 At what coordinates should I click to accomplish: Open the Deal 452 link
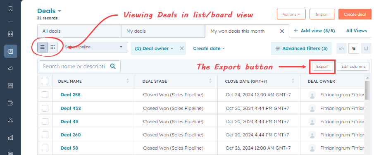point(71,108)
